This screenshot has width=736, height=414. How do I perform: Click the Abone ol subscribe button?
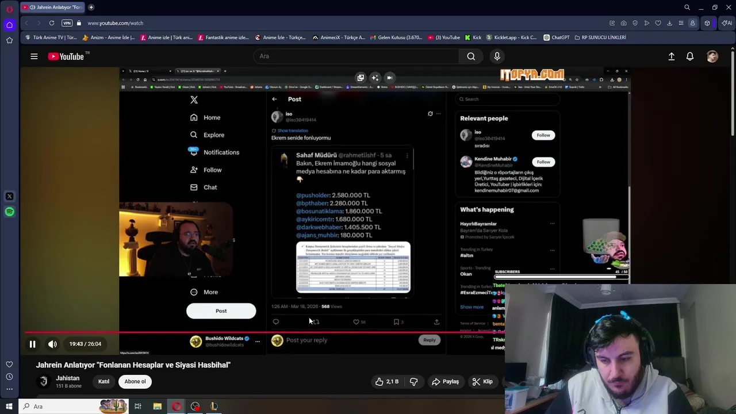pyautogui.click(x=135, y=381)
